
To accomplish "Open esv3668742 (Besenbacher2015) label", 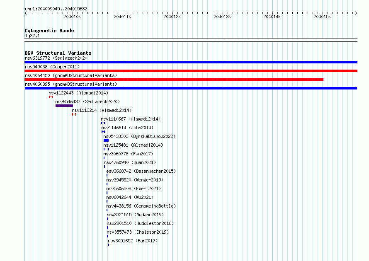I will pyautogui.click(x=141, y=171).
